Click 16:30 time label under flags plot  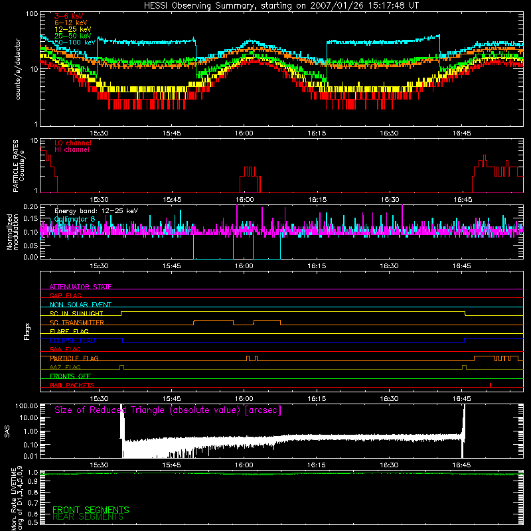[389, 399]
